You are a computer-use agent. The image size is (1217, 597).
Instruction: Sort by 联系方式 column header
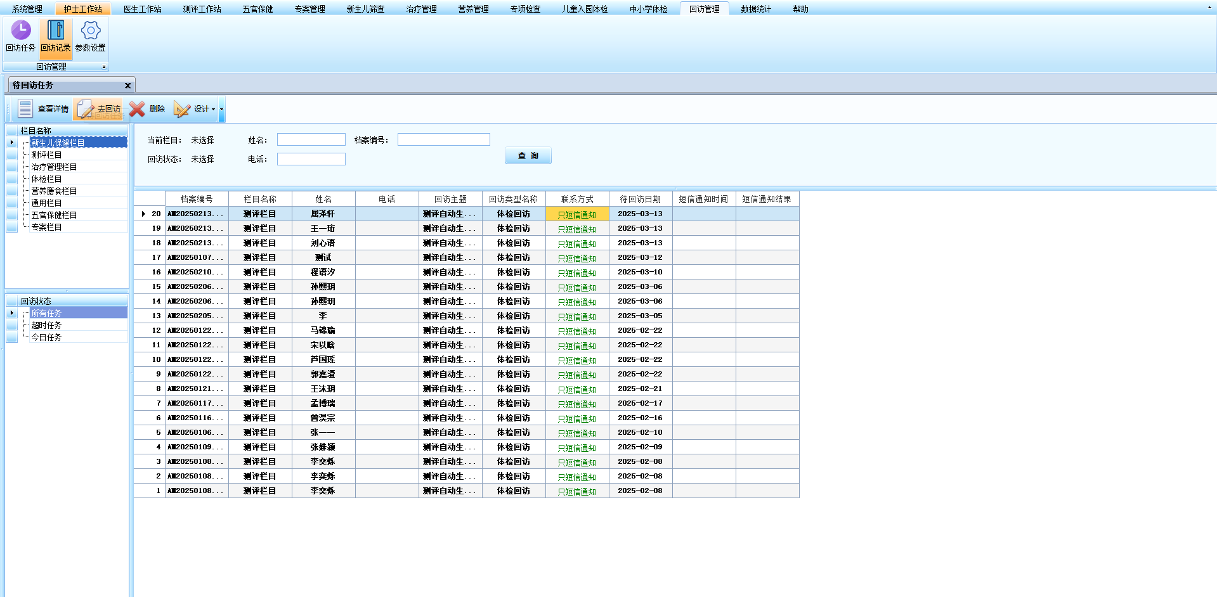pos(577,199)
